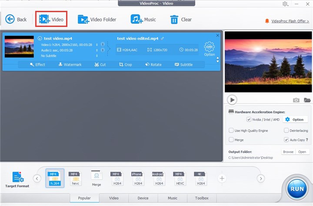Image resolution: width=313 pixels, height=206 pixels.
Task: Open the Cut tool
Action: click(100, 64)
